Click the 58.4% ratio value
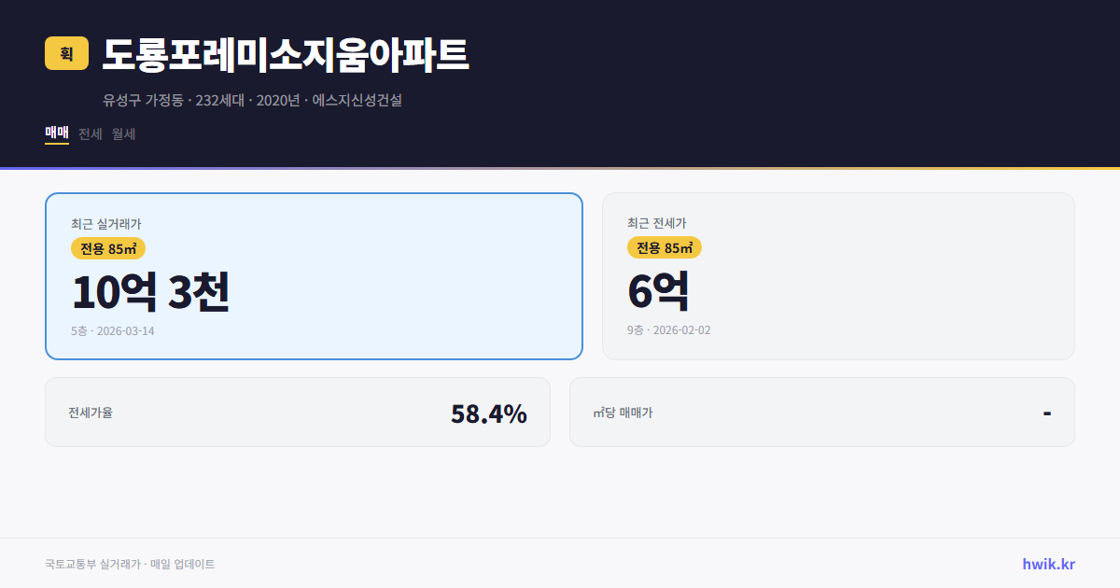 click(x=489, y=412)
